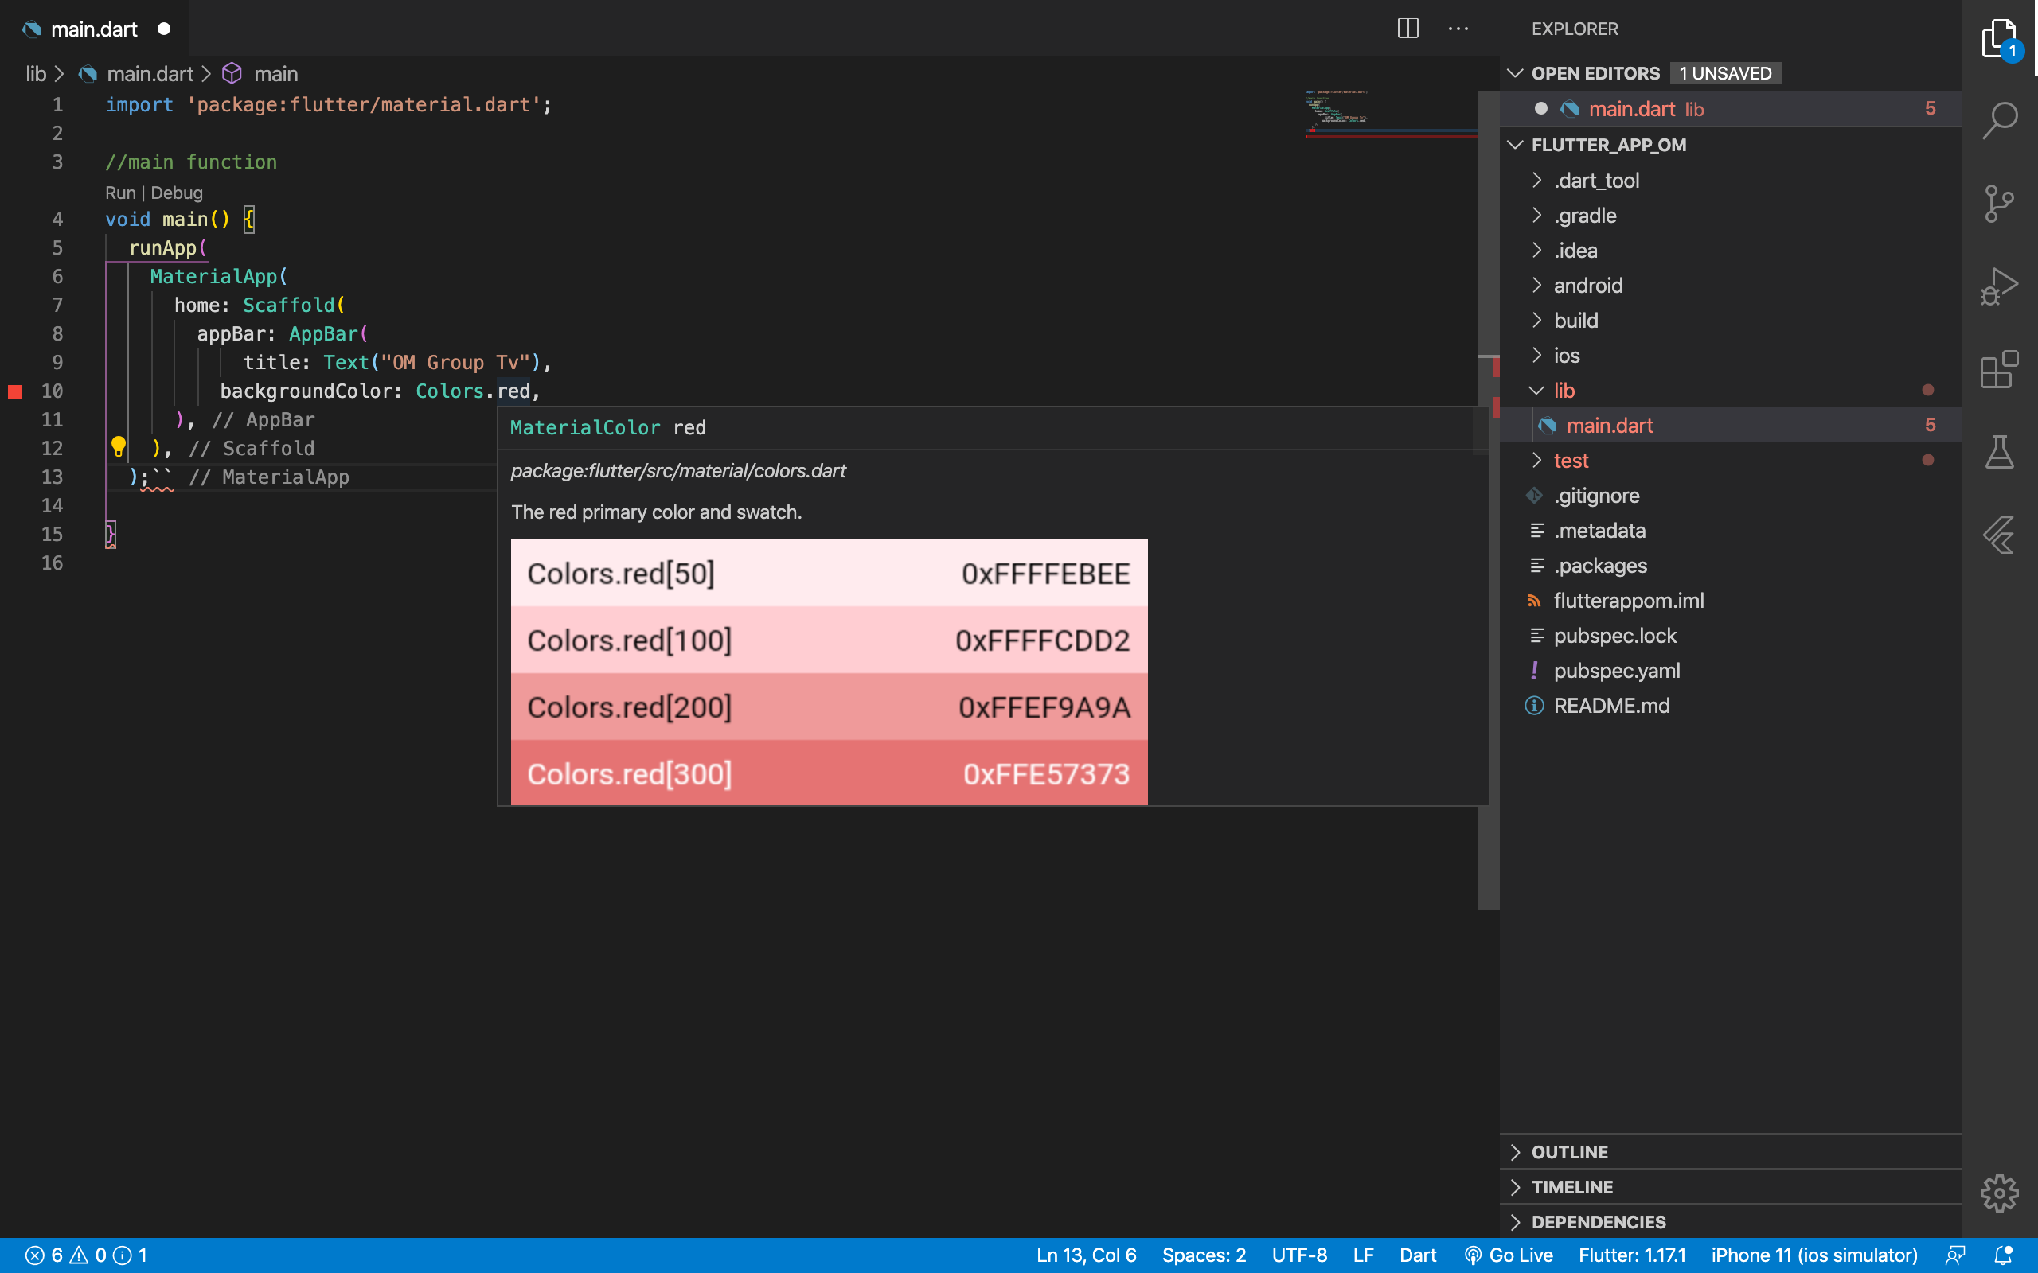The image size is (2038, 1273).
Task: Open the Extensions view
Action: [1999, 370]
